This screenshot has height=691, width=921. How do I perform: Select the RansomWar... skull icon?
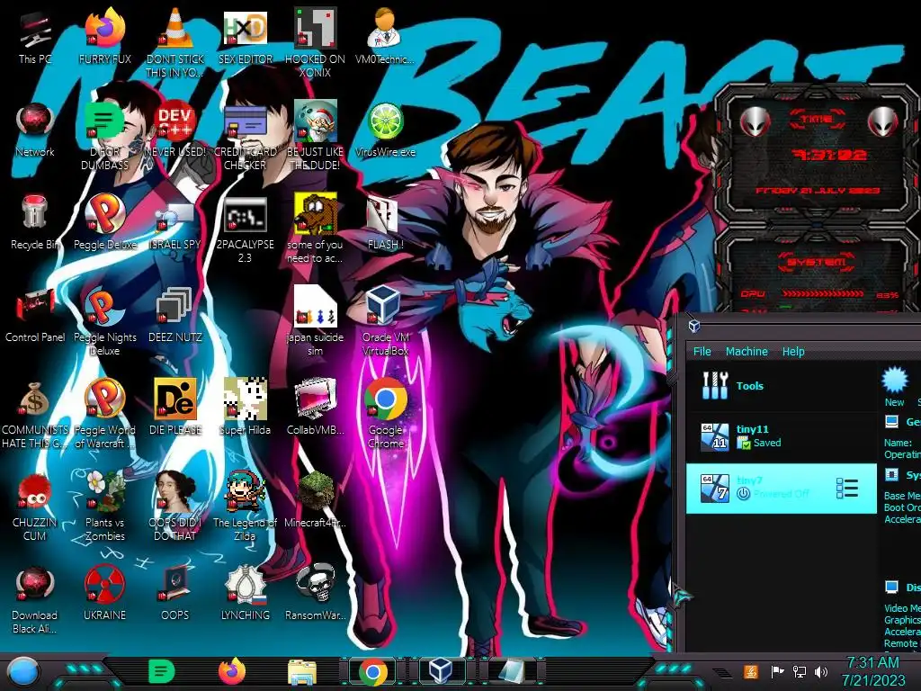(315, 594)
